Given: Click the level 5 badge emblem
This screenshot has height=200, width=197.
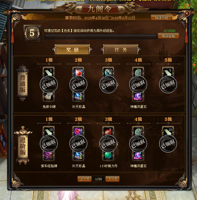Looking at the screenshot, I should 32,33.
